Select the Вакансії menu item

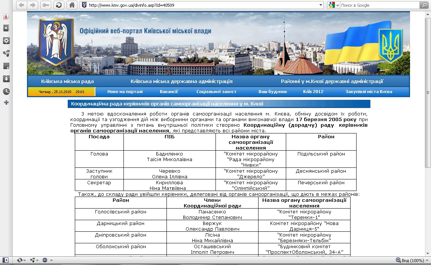(x=169, y=92)
